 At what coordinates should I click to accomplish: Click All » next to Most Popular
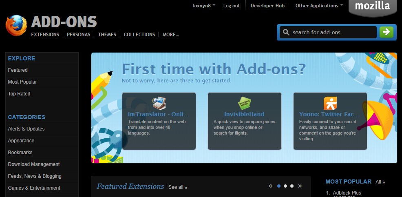point(380,182)
